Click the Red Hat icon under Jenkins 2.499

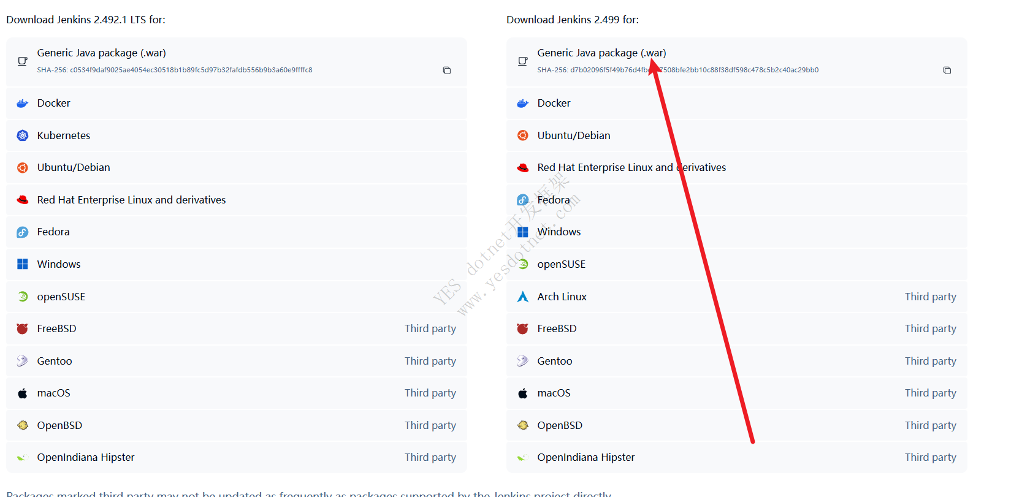click(523, 168)
